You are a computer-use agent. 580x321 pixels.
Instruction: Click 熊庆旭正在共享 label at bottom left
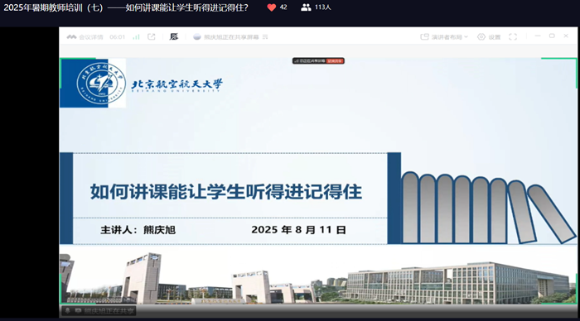tap(109, 311)
